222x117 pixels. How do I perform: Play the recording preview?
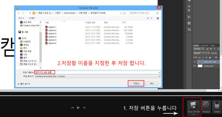(x=78, y=108)
